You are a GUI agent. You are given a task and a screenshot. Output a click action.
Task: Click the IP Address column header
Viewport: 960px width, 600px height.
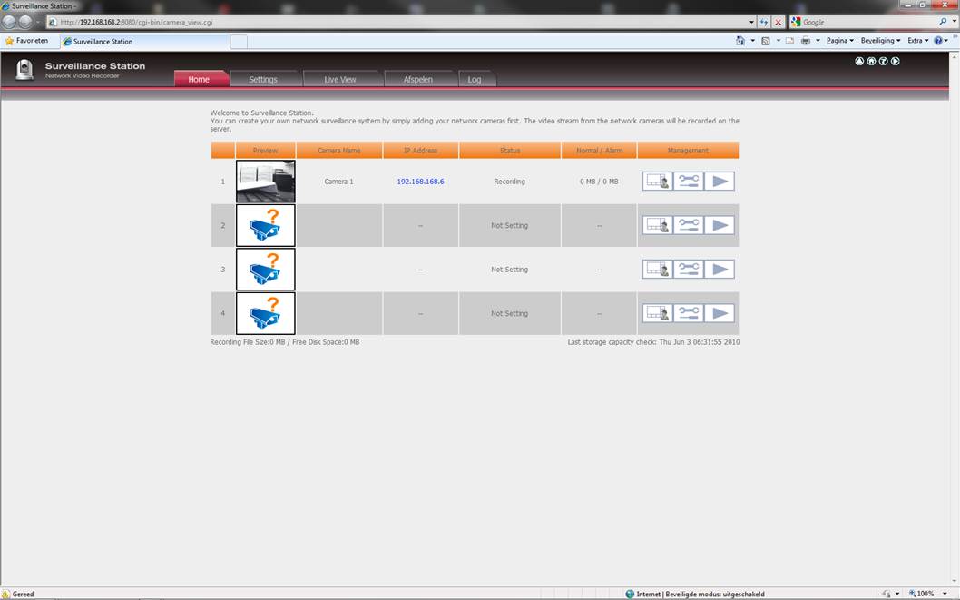point(421,151)
